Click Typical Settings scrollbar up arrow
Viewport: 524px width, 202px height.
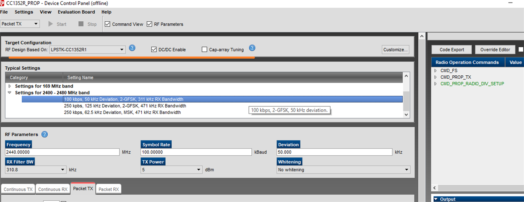coord(406,76)
